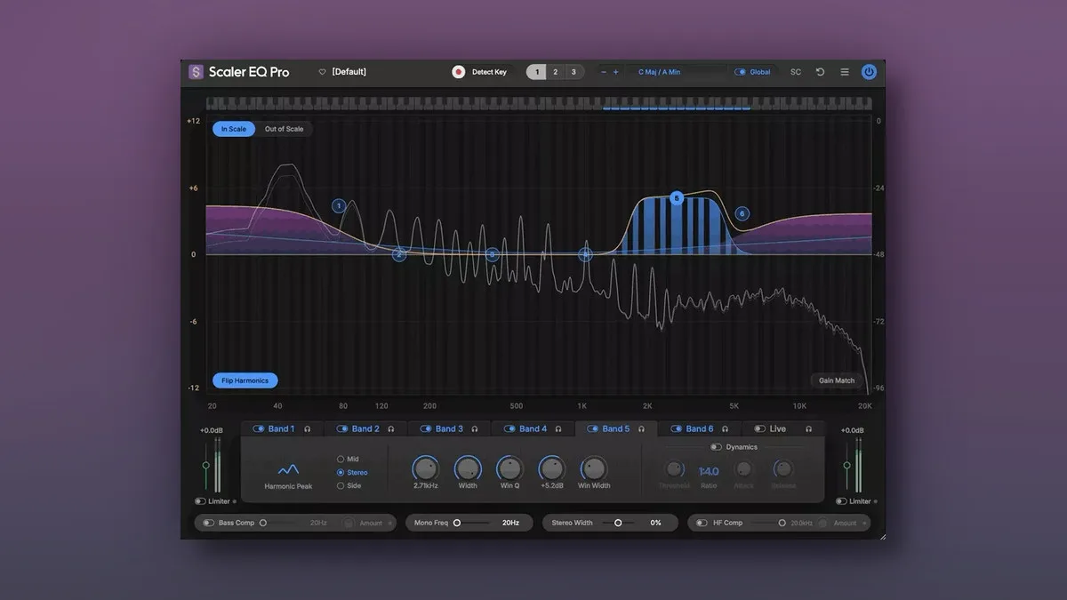Enable the Bass Comp switch
The height and width of the screenshot is (600, 1067).
pyautogui.click(x=209, y=523)
